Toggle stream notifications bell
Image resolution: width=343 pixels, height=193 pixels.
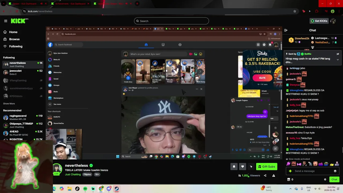click(x=234, y=166)
